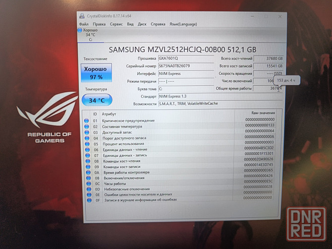Click the Режим передачи field
This screenshot has height=249, width=332.
point(186,81)
